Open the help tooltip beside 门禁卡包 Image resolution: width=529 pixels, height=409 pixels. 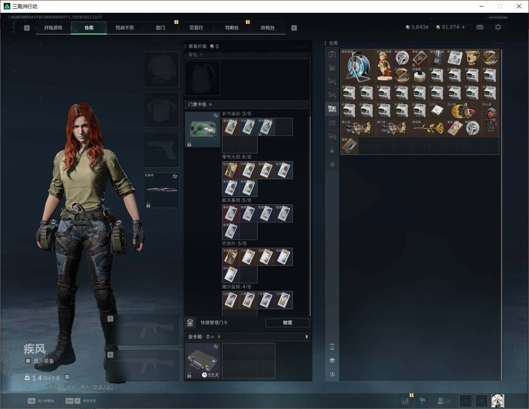(x=210, y=105)
